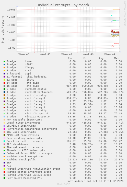Click the Machine check polls label

pos(21,160)
